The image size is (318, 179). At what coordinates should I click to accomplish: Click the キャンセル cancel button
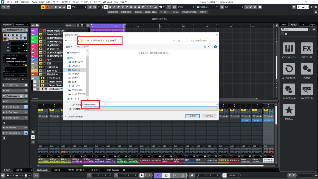[x=209, y=116]
